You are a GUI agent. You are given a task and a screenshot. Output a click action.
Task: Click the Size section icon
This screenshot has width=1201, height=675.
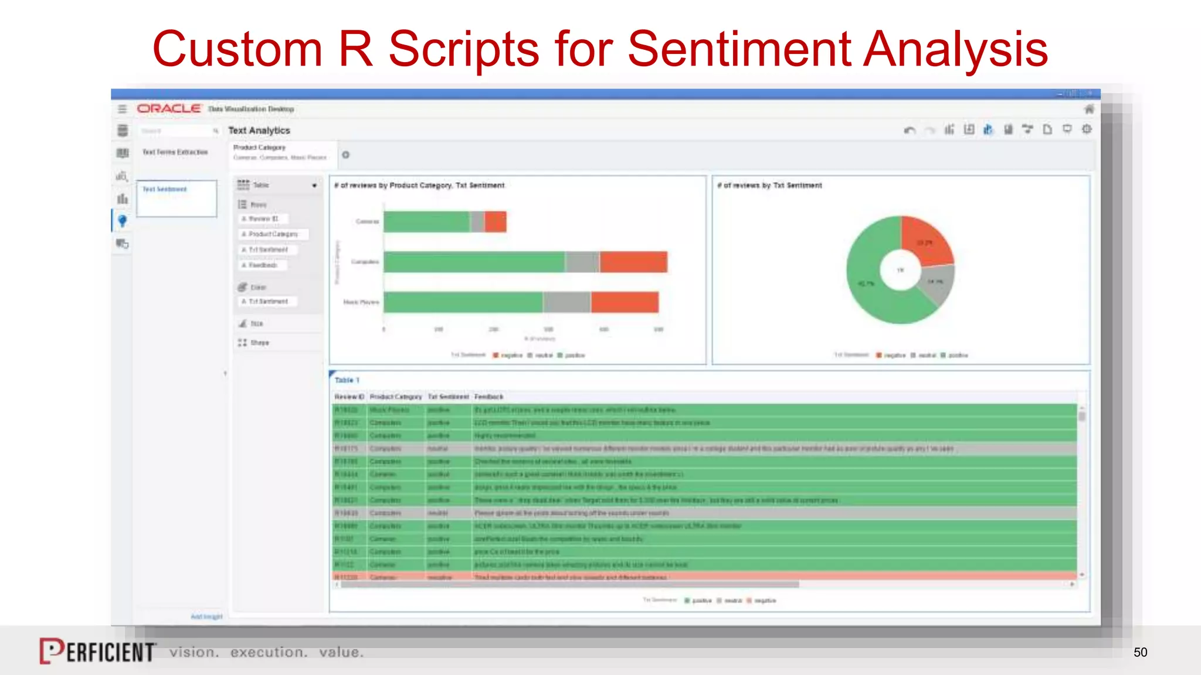coord(242,323)
